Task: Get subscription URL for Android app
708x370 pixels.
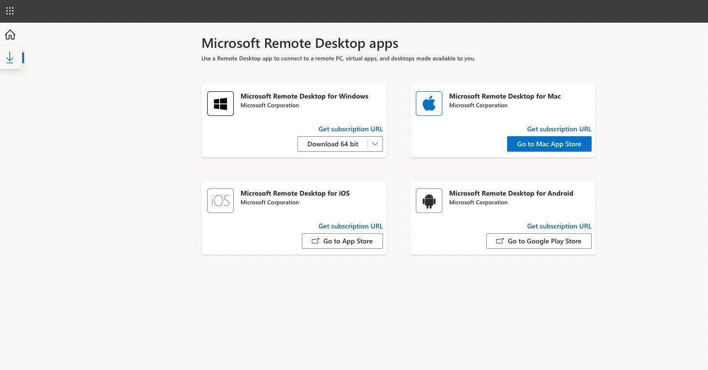Action: click(x=559, y=226)
